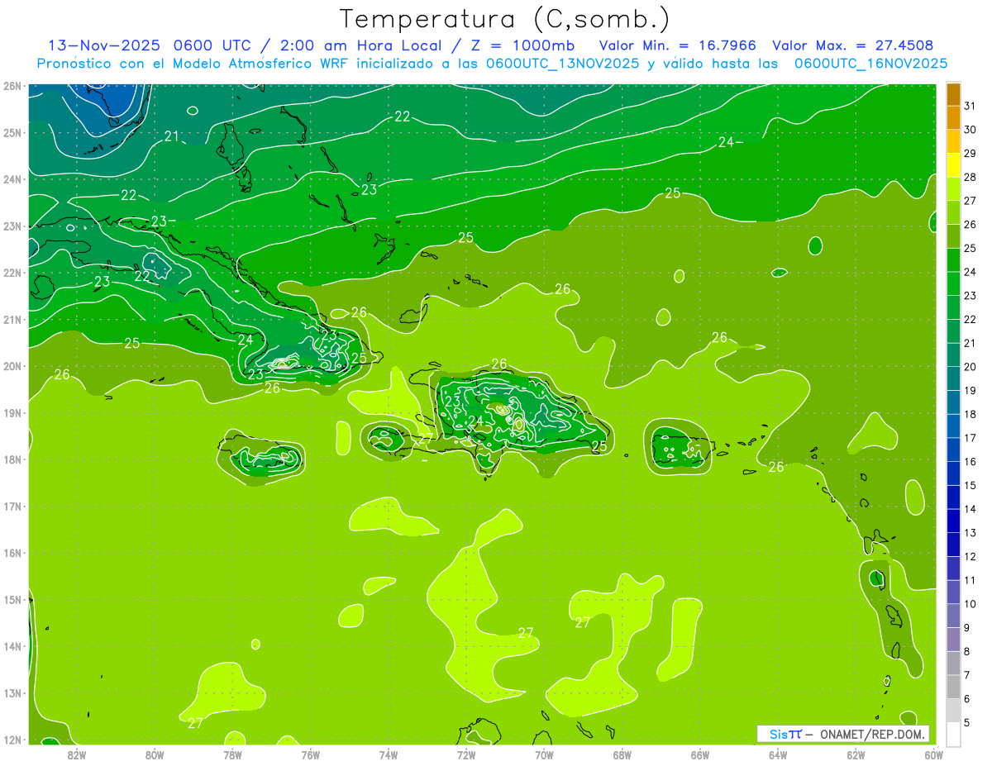
Task: Click the 74W longitude axis label
Action: [x=389, y=755]
